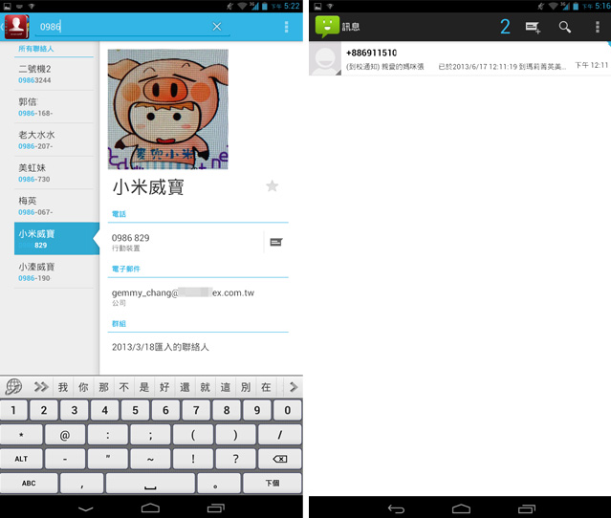
Task: Tap sender avatar in message thread
Action: [325, 59]
